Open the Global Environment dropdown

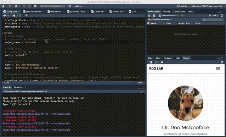(x=160, y=20)
